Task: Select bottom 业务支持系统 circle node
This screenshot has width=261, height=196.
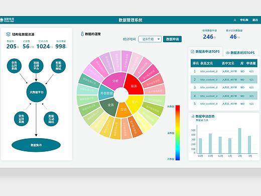Action: click(21, 119)
